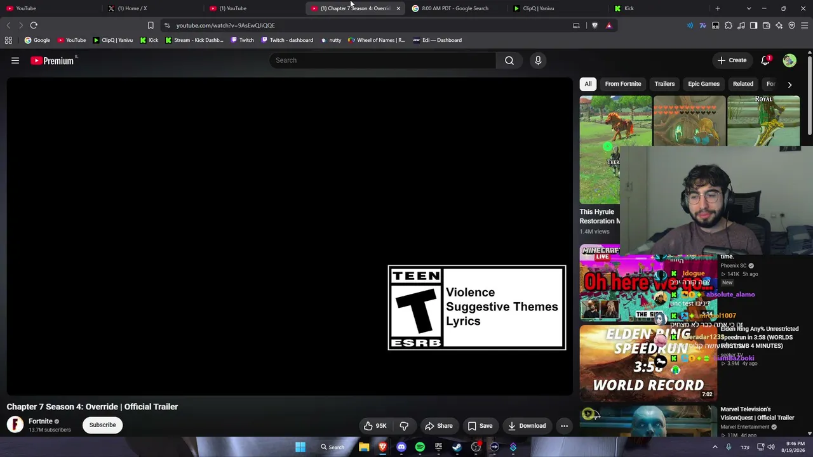Open the music note media control icon

(741, 25)
